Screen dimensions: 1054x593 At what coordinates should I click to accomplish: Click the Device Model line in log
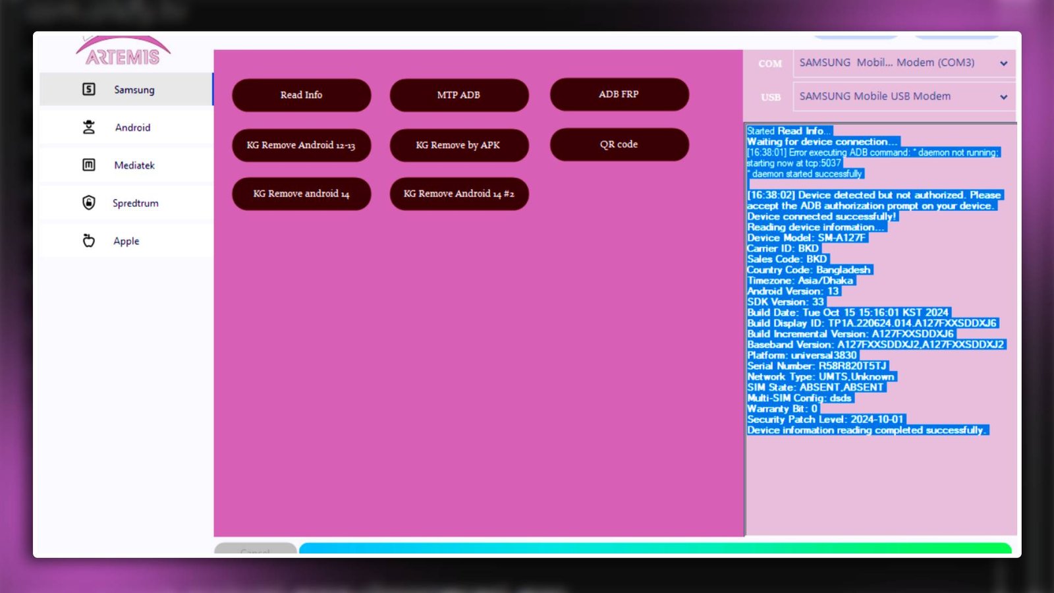806,238
